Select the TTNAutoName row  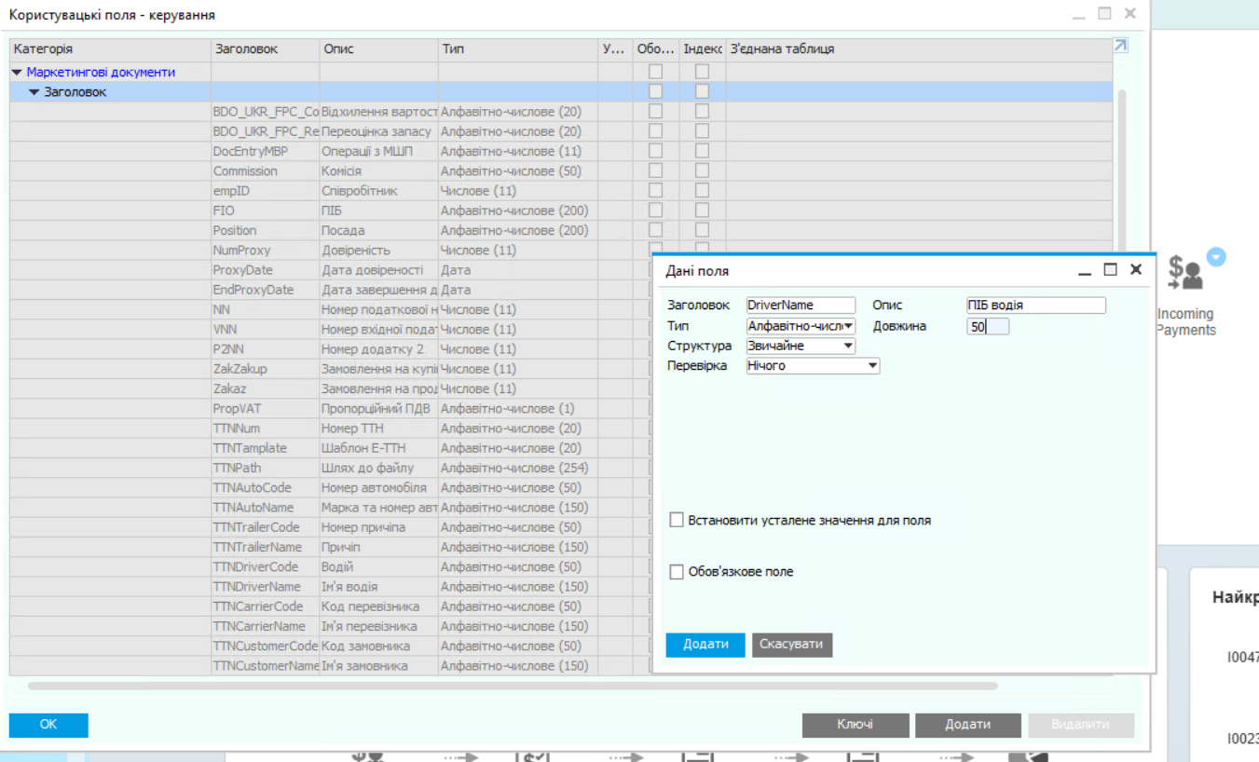click(x=331, y=508)
